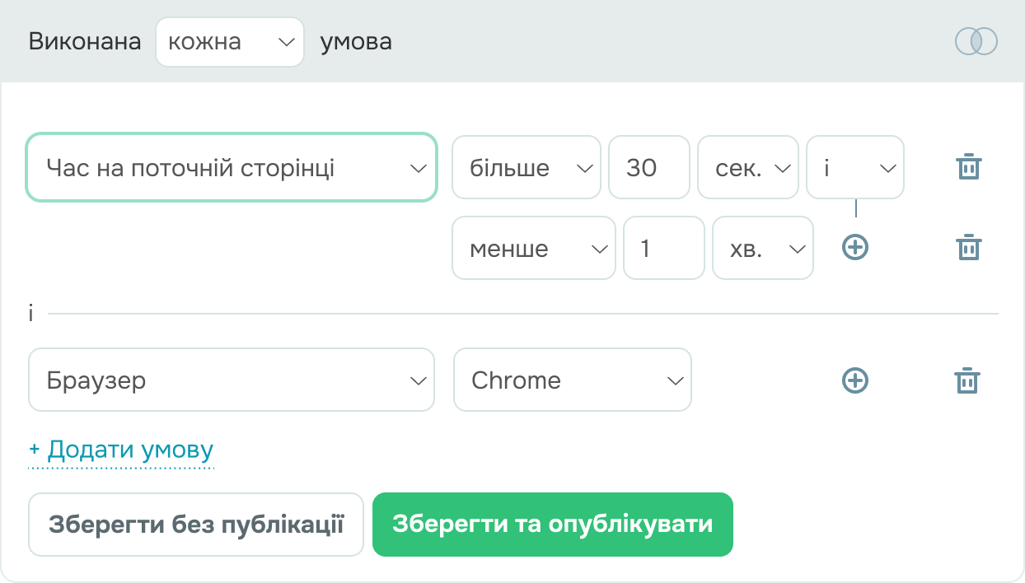Select a different browser than Chrome
Image resolution: width=1025 pixels, height=583 pixels.
(572, 380)
